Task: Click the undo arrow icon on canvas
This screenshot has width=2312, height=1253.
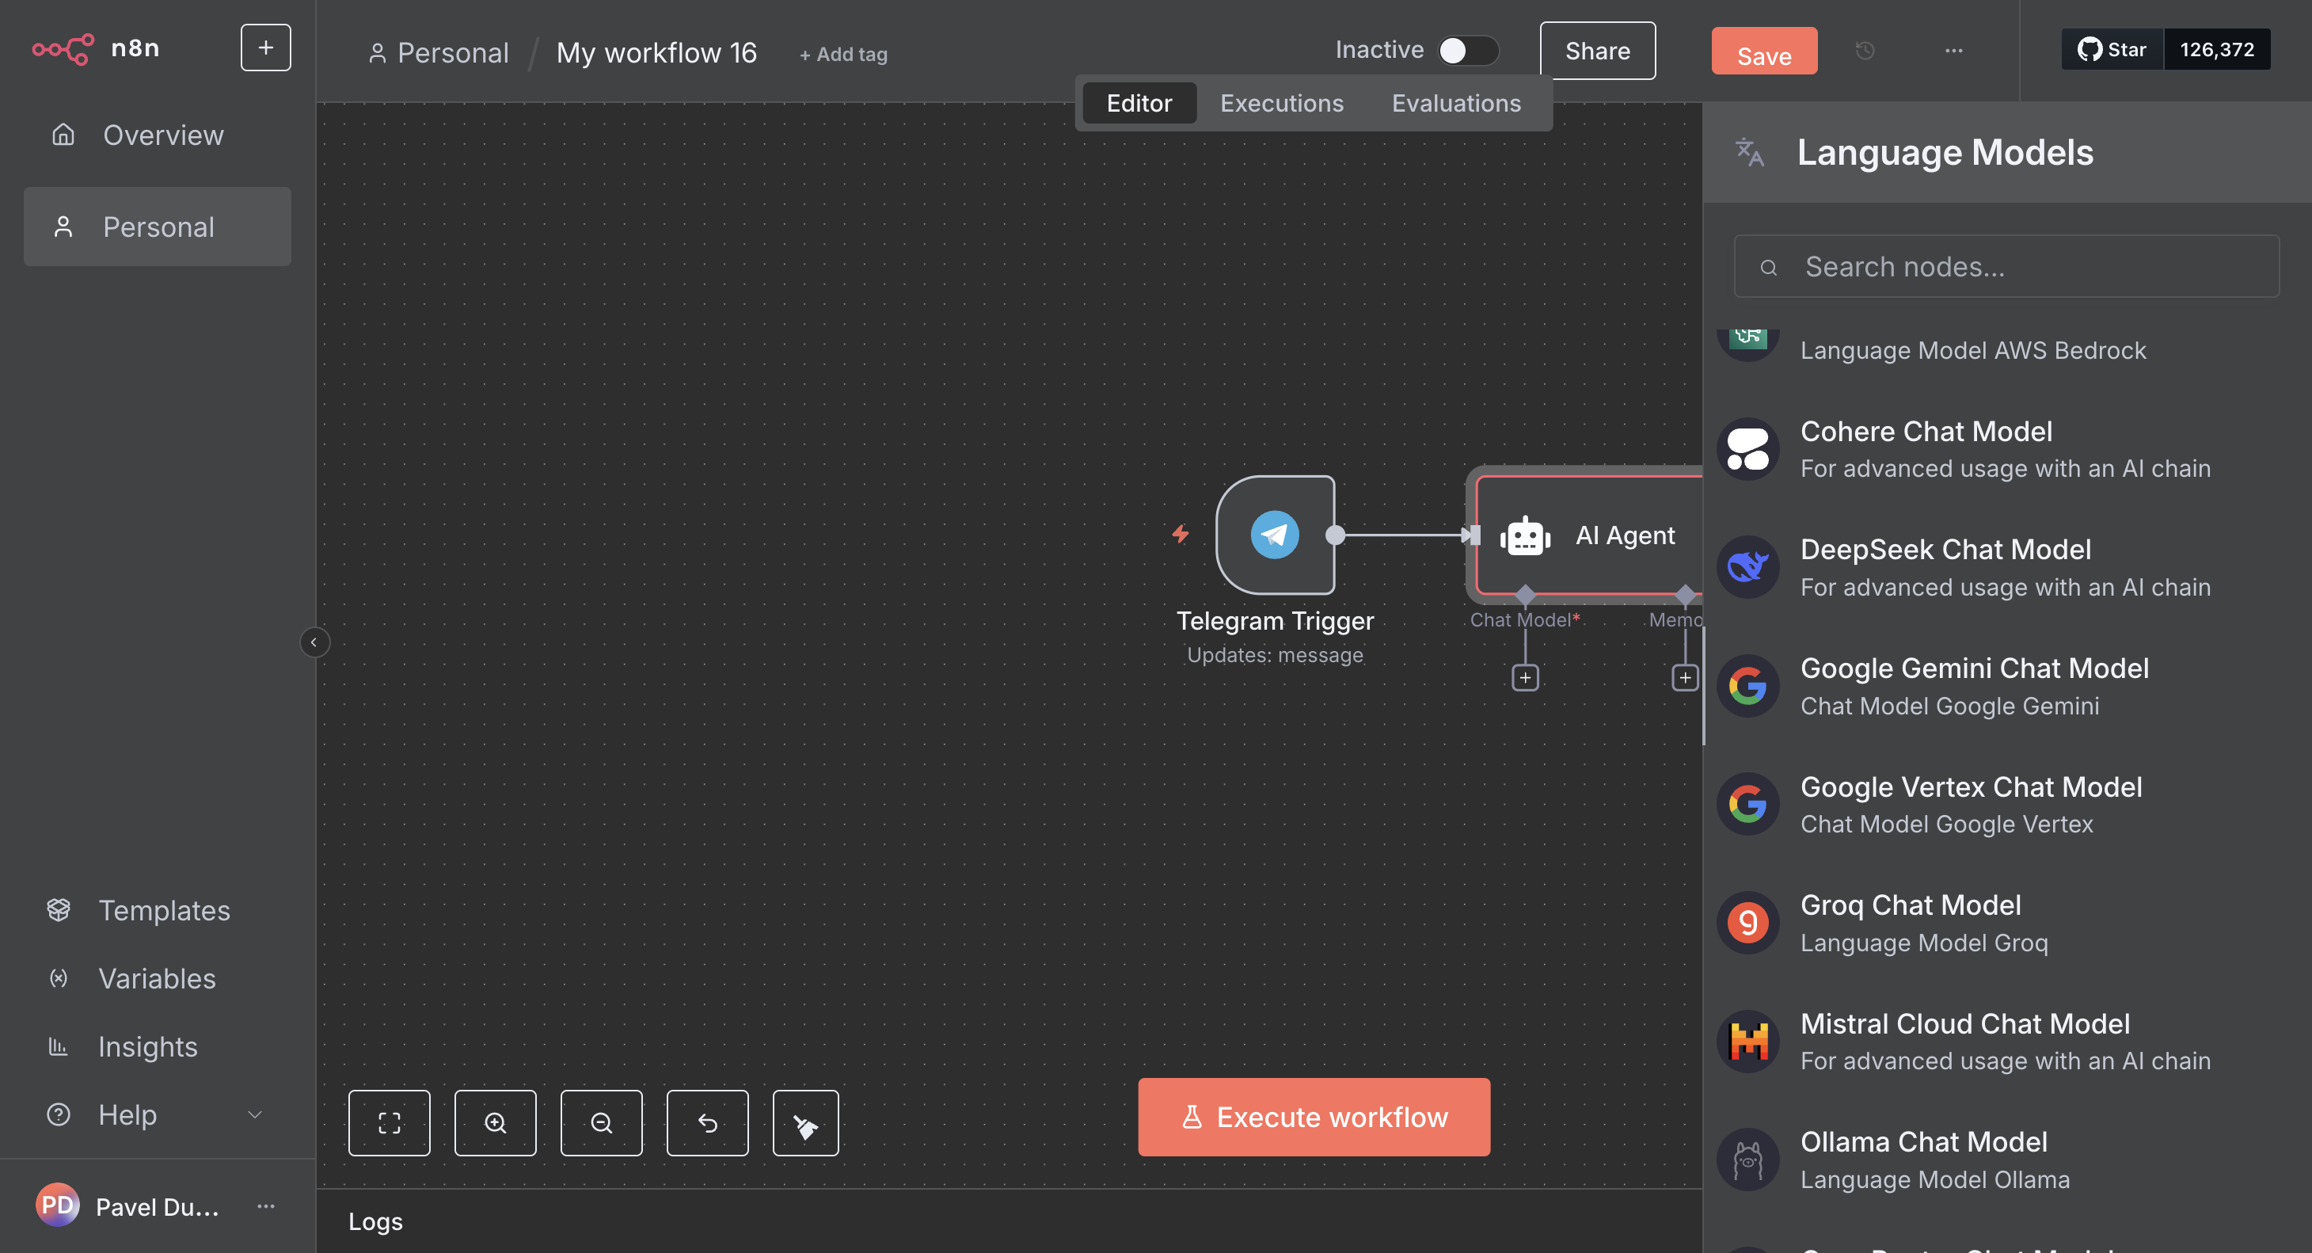Action: click(x=707, y=1123)
